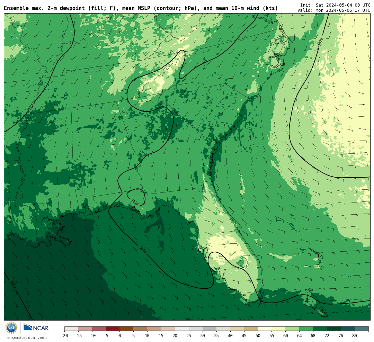
Task: Click the colorbar tick label 20
Action: click(175, 336)
